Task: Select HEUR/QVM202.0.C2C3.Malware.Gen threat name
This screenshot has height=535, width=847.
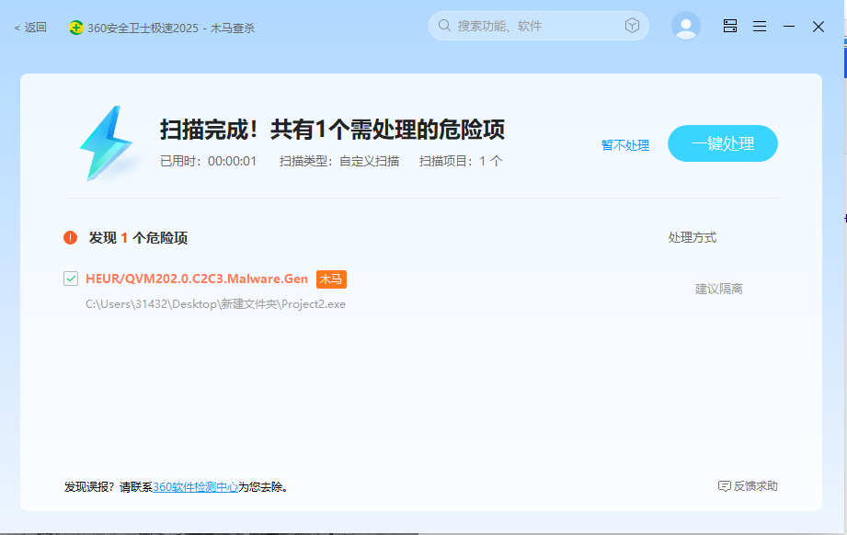Action: 197,279
